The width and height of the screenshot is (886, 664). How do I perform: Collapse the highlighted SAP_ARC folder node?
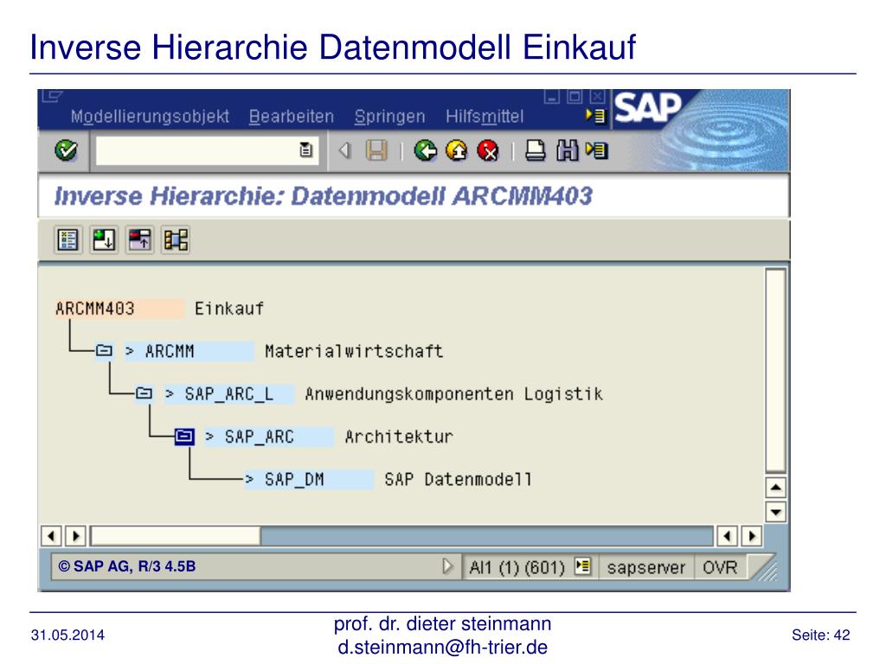click(x=184, y=436)
